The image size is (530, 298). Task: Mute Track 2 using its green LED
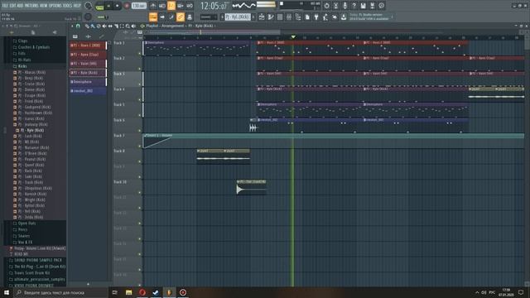click(140, 69)
